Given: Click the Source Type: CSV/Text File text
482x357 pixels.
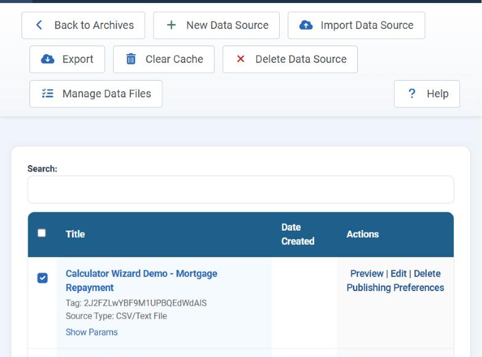Looking at the screenshot, I should click(116, 316).
